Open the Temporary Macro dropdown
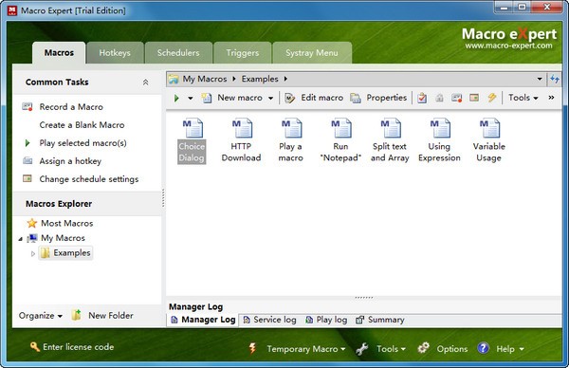This screenshot has height=368, width=569. pyautogui.click(x=306, y=349)
